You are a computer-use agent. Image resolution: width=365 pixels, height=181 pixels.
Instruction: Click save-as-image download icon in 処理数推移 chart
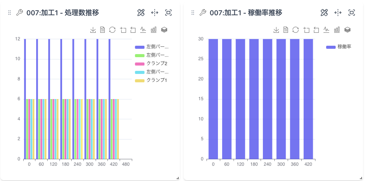(93, 30)
